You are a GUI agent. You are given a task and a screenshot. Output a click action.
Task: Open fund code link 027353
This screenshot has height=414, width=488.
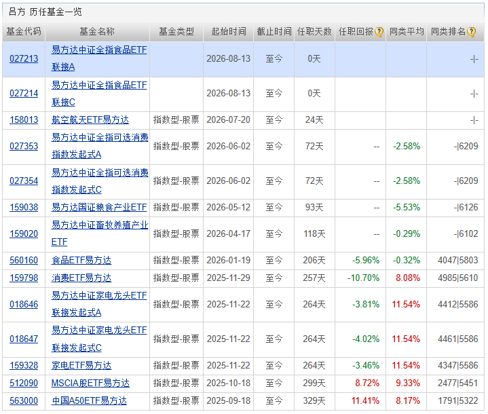[24, 147]
